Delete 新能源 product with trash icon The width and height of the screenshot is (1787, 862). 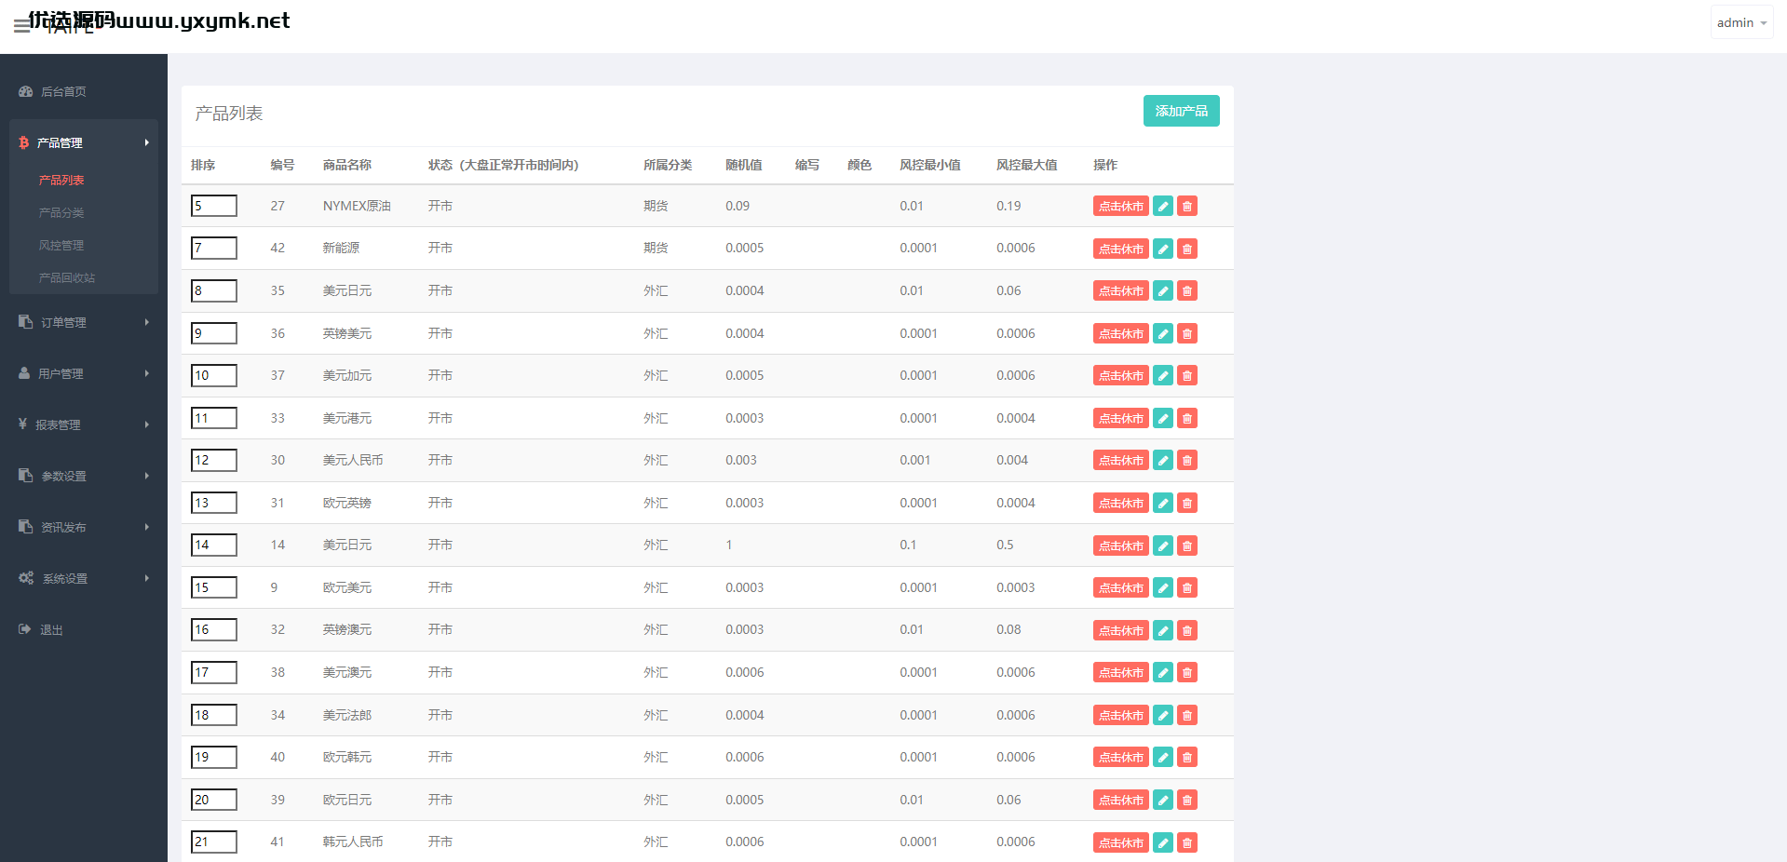pos(1187,249)
